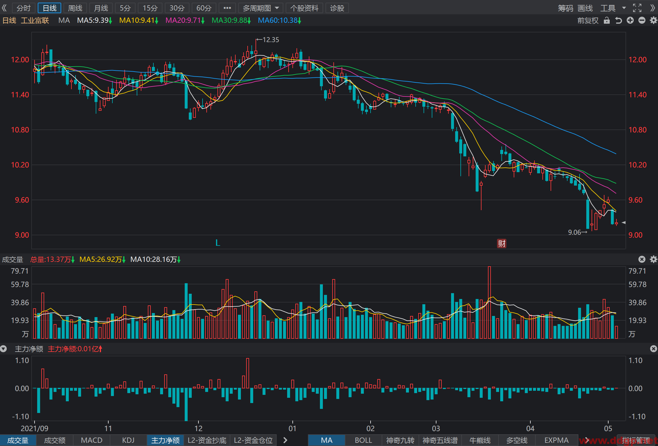Select KDJ indicator tab

[x=128, y=440]
